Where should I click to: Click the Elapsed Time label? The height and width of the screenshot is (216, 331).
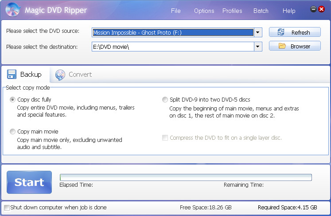click(x=76, y=185)
